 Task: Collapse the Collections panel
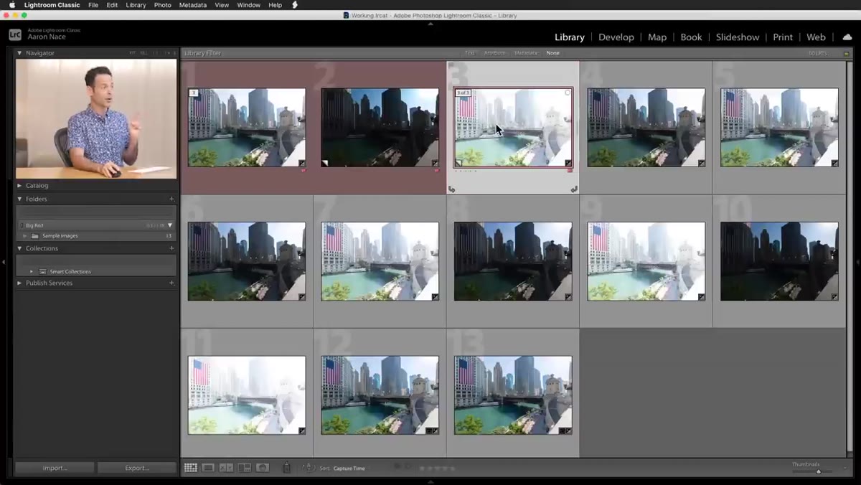[19, 248]
